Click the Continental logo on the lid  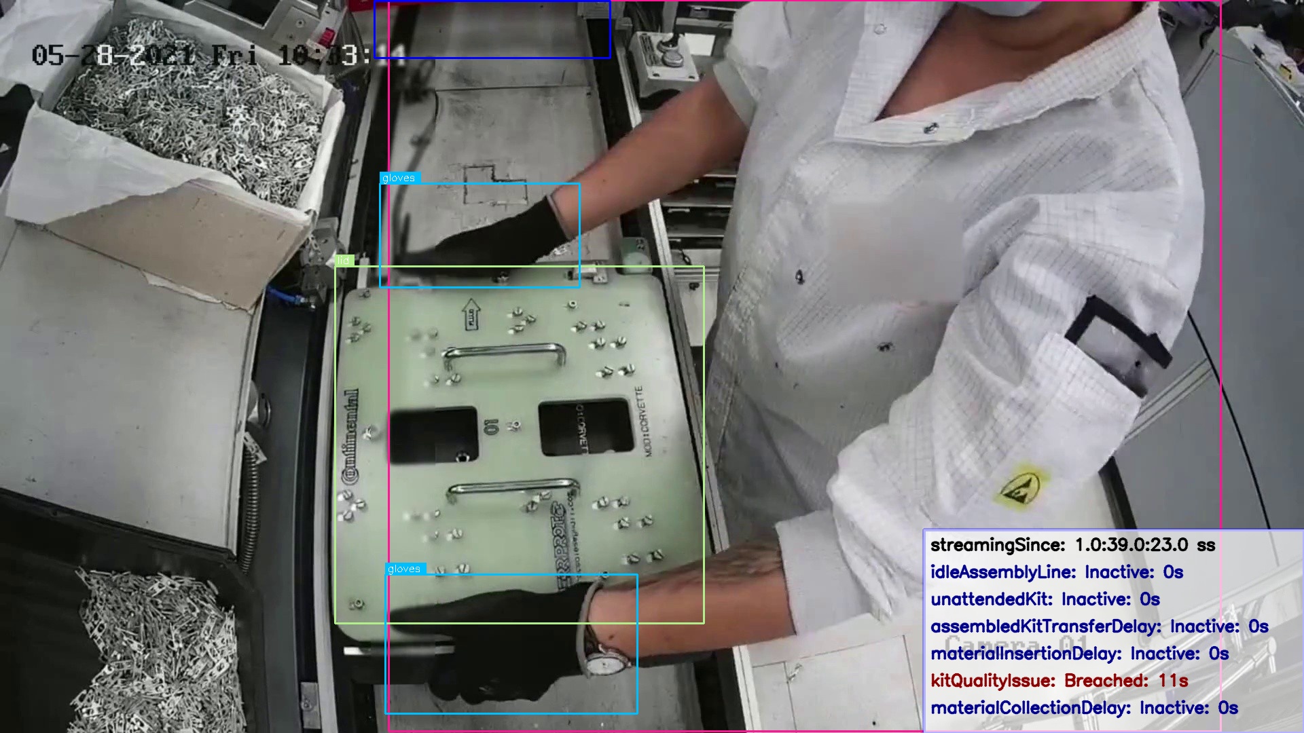tap(351, 436)
